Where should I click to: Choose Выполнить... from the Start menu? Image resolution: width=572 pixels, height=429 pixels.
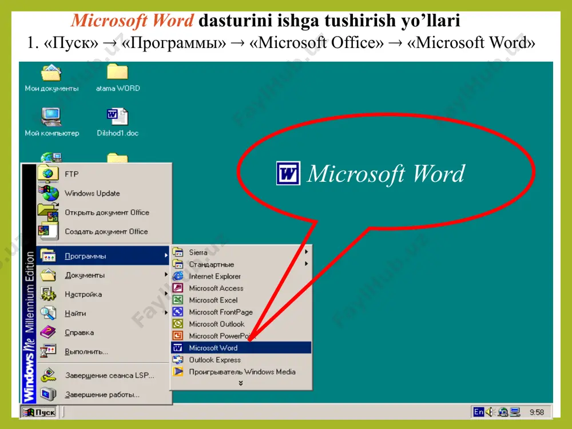(x=103, y=352)
